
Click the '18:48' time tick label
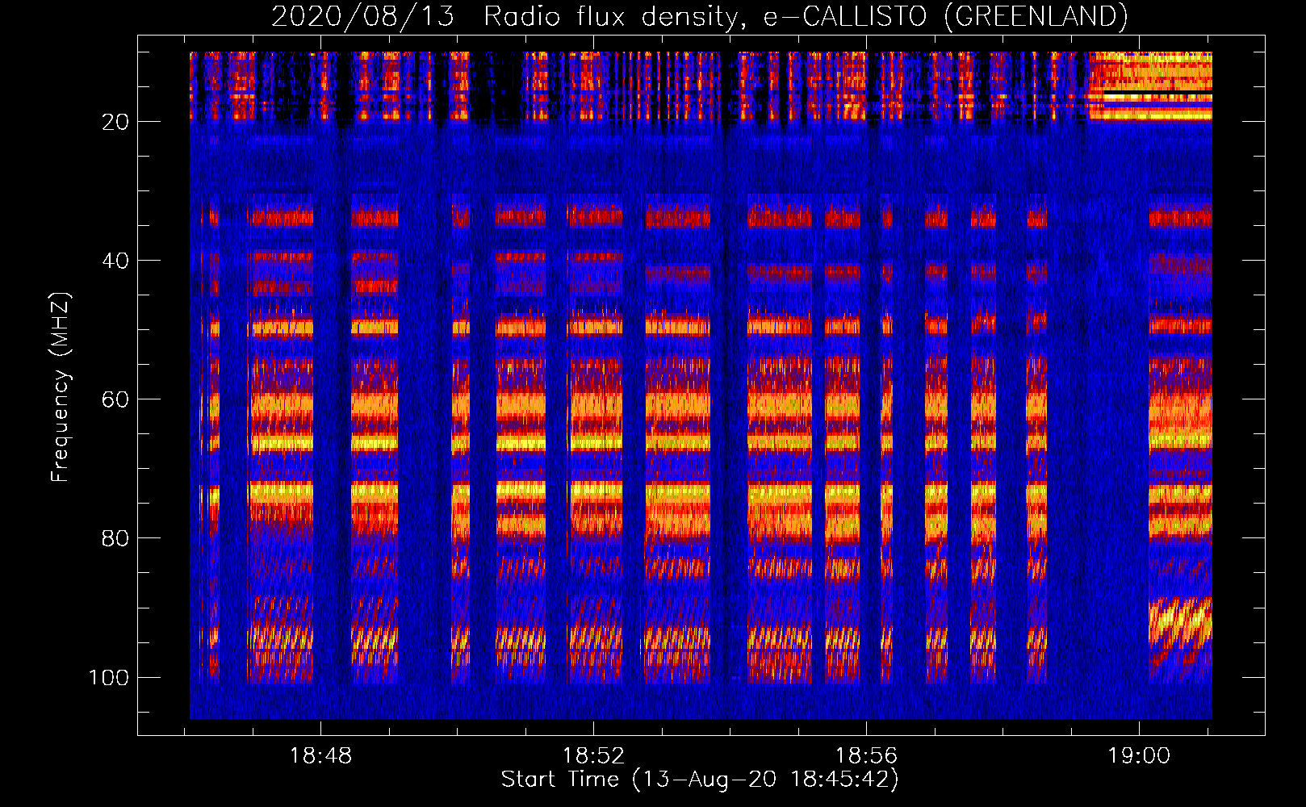320,756
